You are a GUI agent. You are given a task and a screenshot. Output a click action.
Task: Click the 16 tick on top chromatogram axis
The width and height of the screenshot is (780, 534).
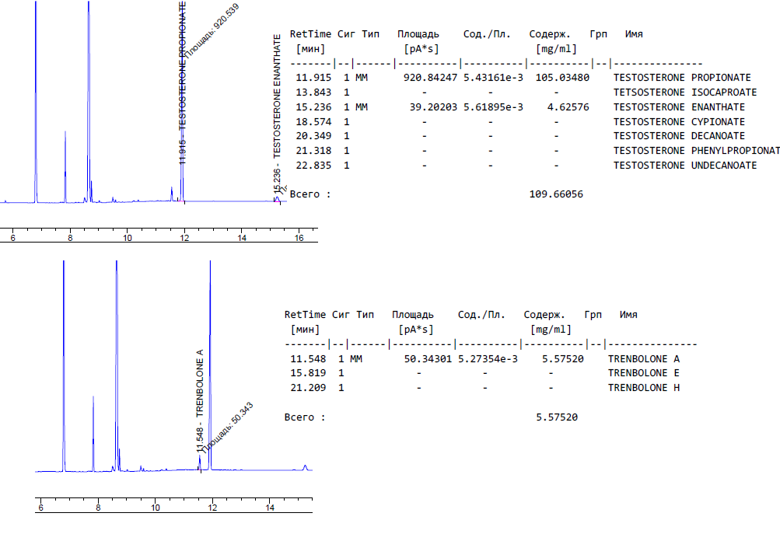pos(299,238)
